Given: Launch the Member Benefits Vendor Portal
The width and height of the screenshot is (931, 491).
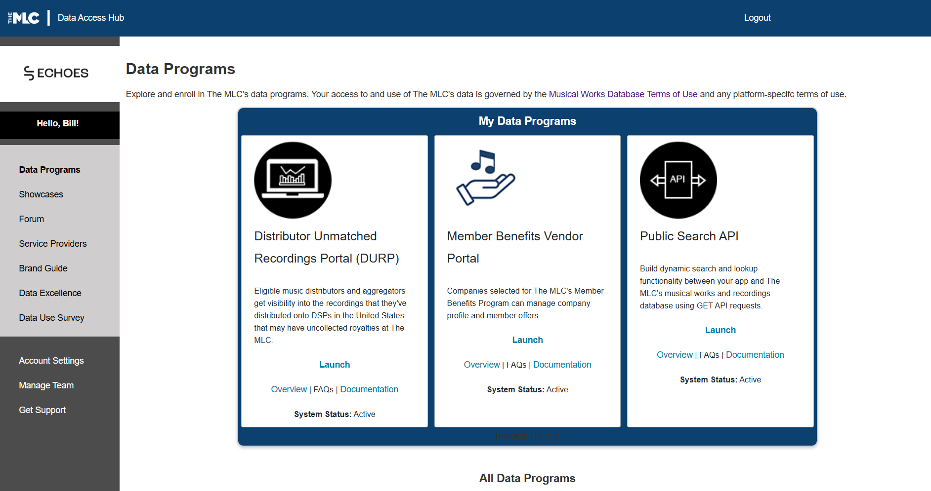Looking at the screenshot, I should [527, 340].
